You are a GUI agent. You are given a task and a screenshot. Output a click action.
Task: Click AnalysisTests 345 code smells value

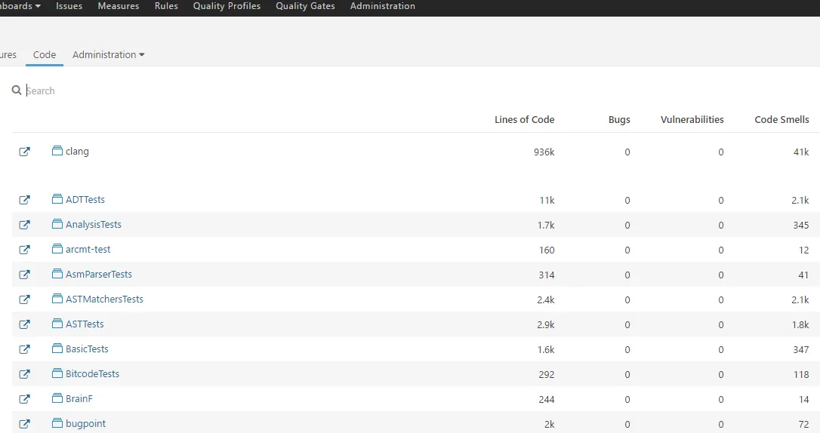point(800,225)
